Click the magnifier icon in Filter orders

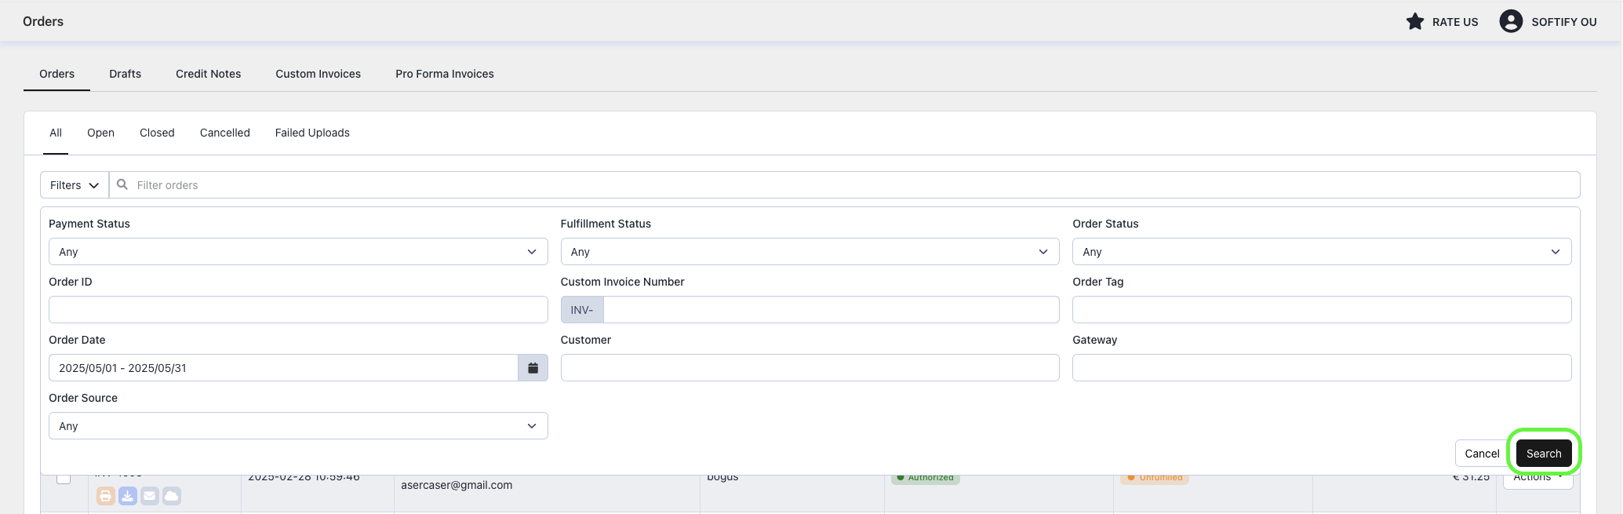click(122, 185)
